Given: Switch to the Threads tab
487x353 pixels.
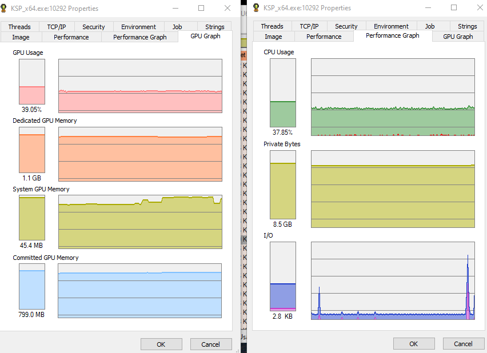Looking at the screenshot, I should pos(20,26).
